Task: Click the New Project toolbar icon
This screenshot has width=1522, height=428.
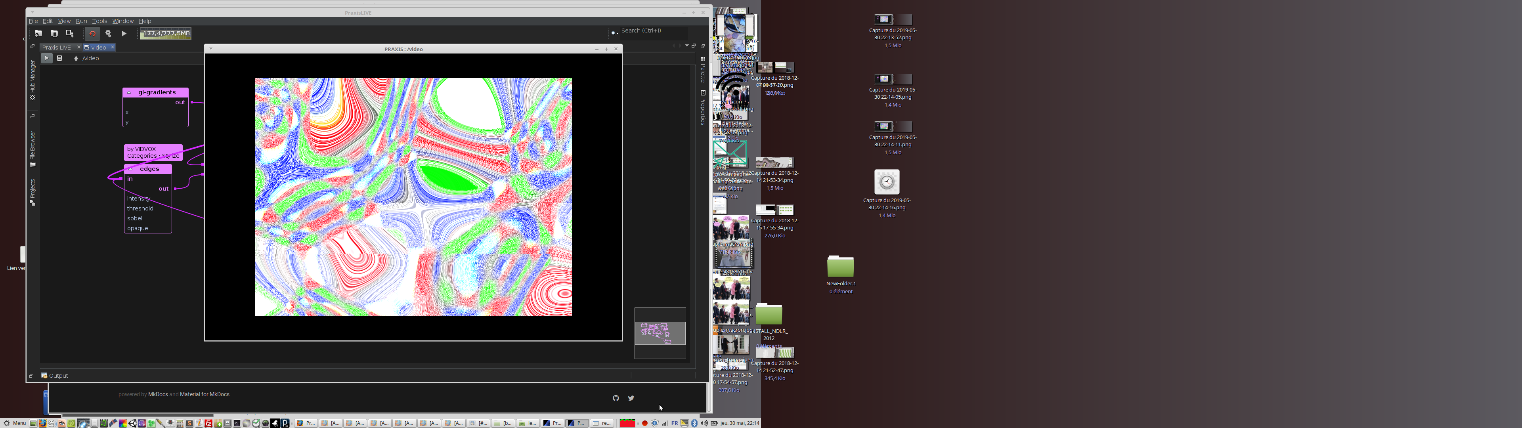Action: click(x=38, y=34)
